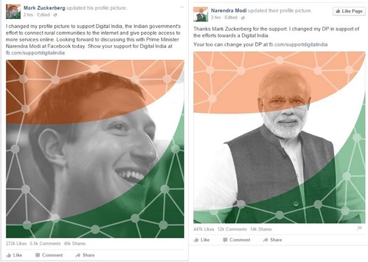The width and height of the screenshot is (368, 262).
Task: Click Like icon under Zuckerberg's post
Action: click(x=9, y=255)
